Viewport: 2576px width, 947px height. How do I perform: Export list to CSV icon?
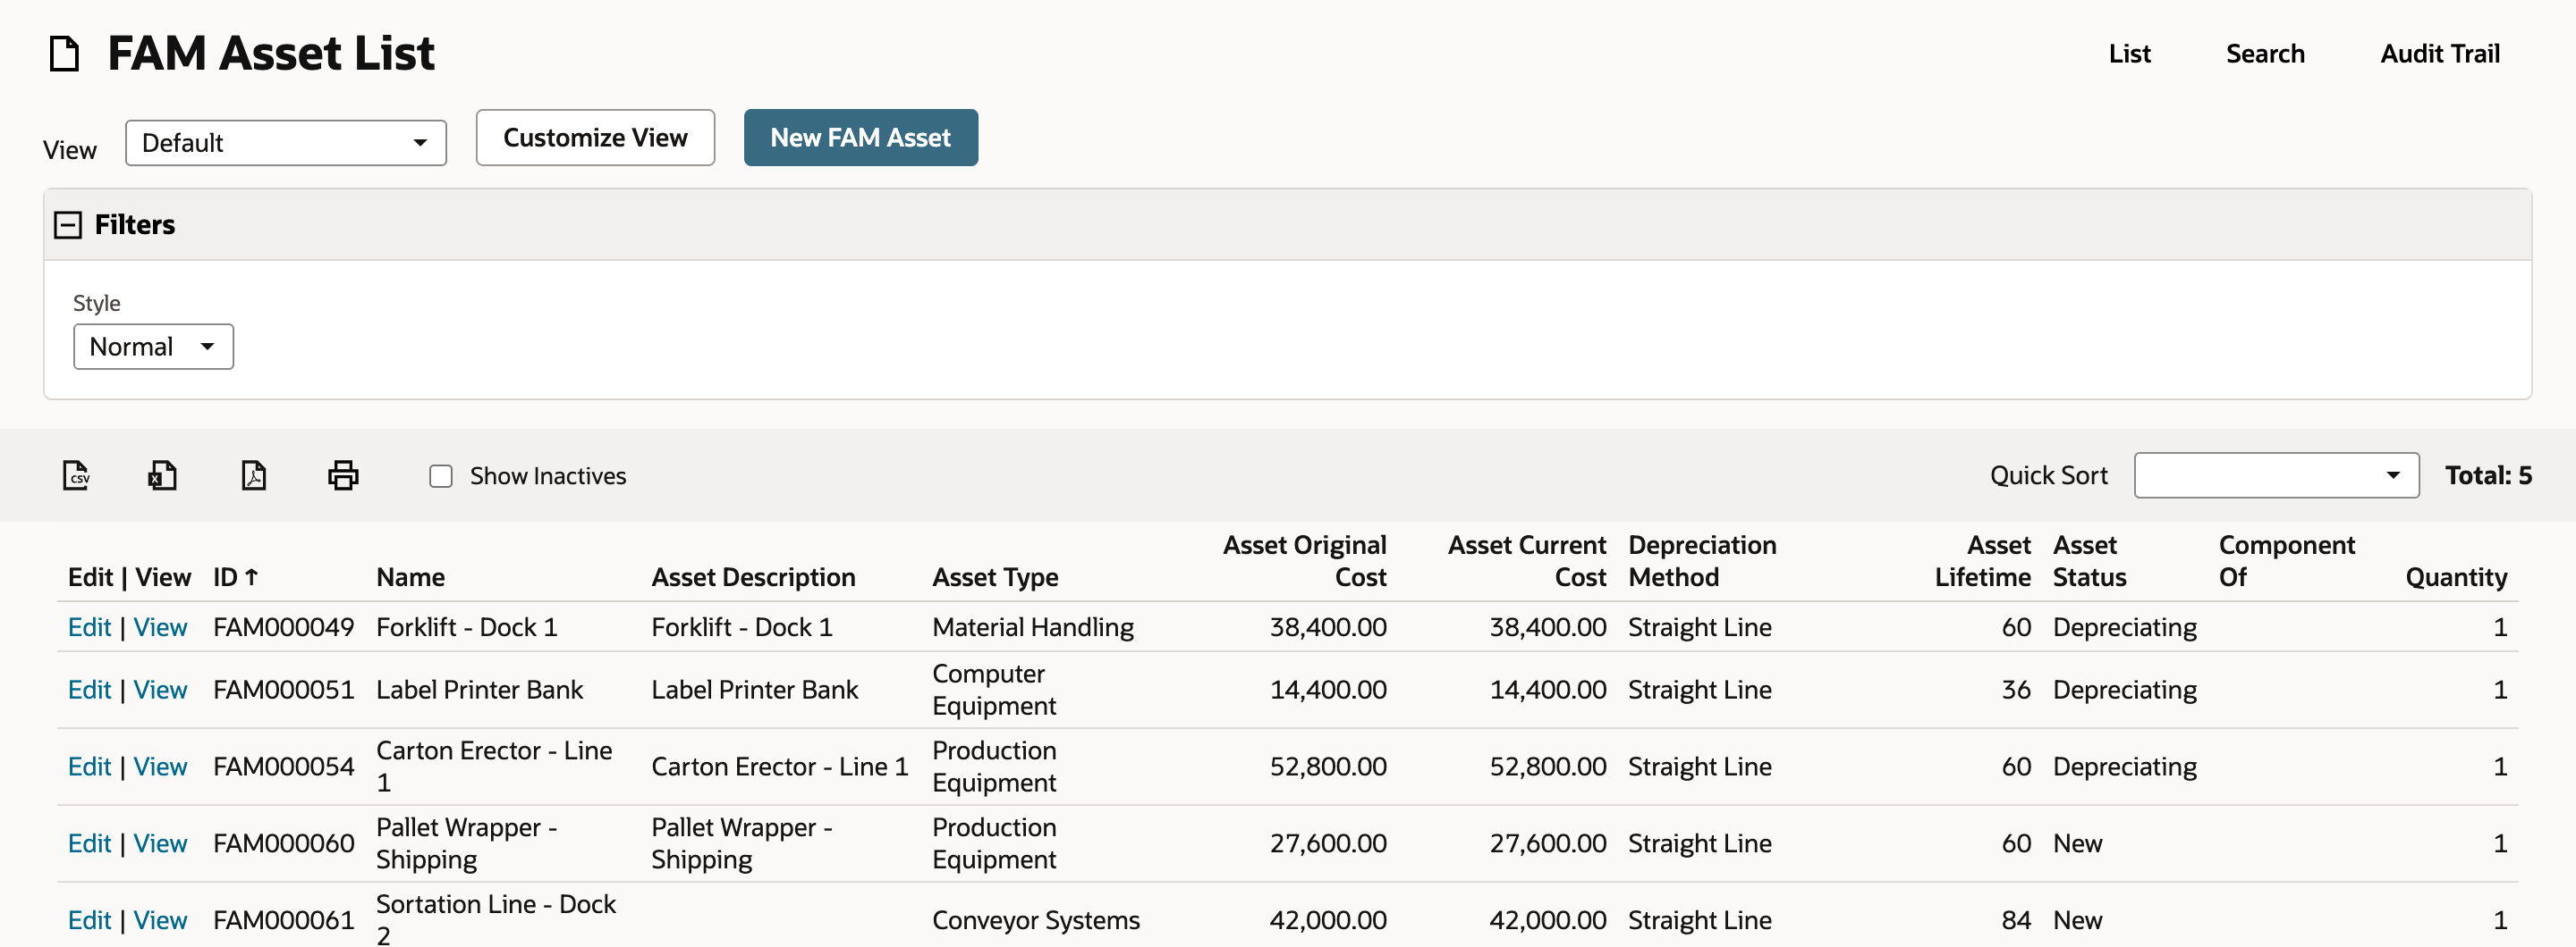(x=76, y=475)
